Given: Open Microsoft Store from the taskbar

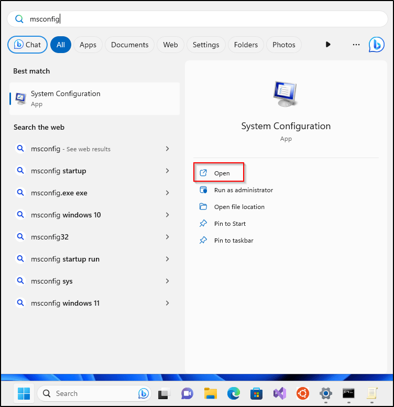Looking at the screenshot, I should 256,393.
